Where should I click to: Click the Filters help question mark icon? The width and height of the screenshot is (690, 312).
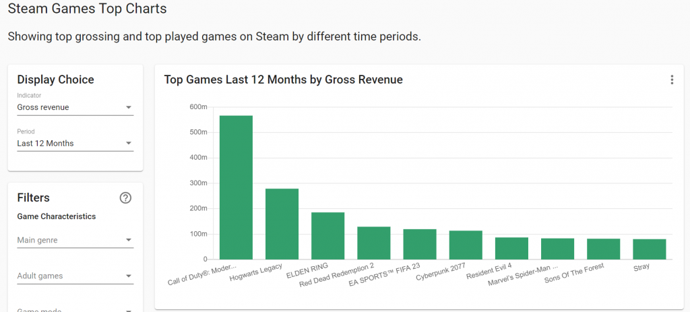tap(125, 198)
